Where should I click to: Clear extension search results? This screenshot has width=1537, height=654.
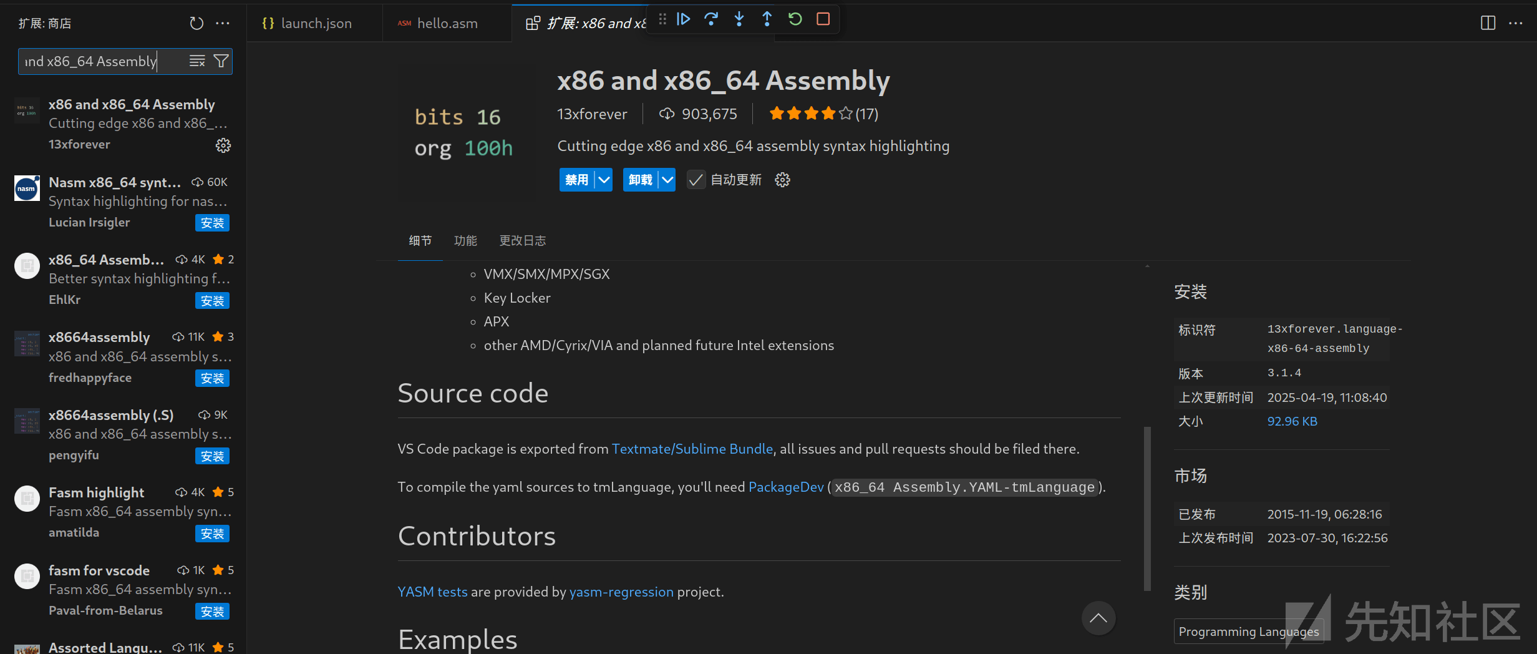197,61
